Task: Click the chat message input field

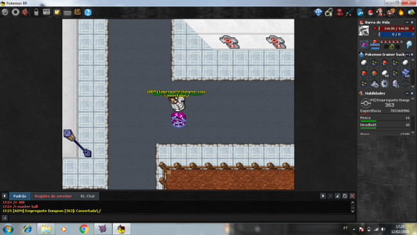Action: (182, 218)
